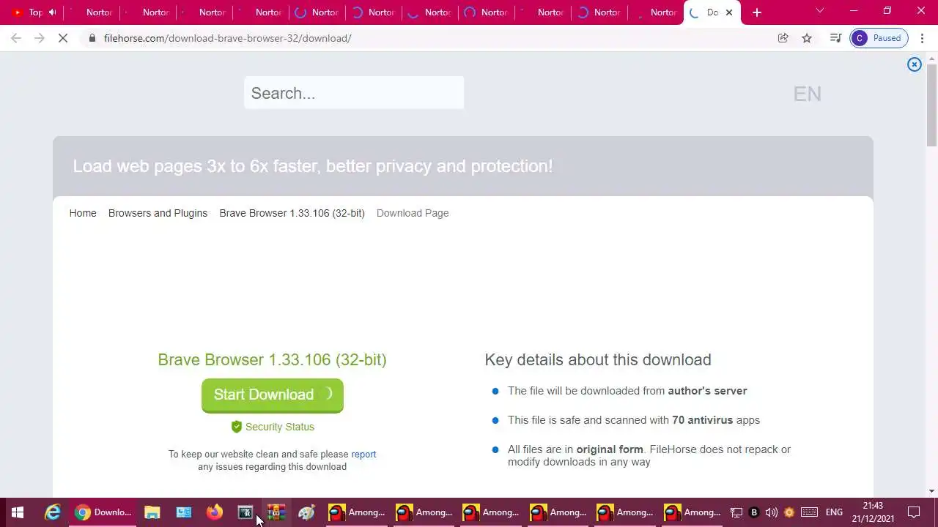This screenshot has height=527, width=938.
Task: Open the tab search dropdown arrow
Action: click(x=820, y=11)
